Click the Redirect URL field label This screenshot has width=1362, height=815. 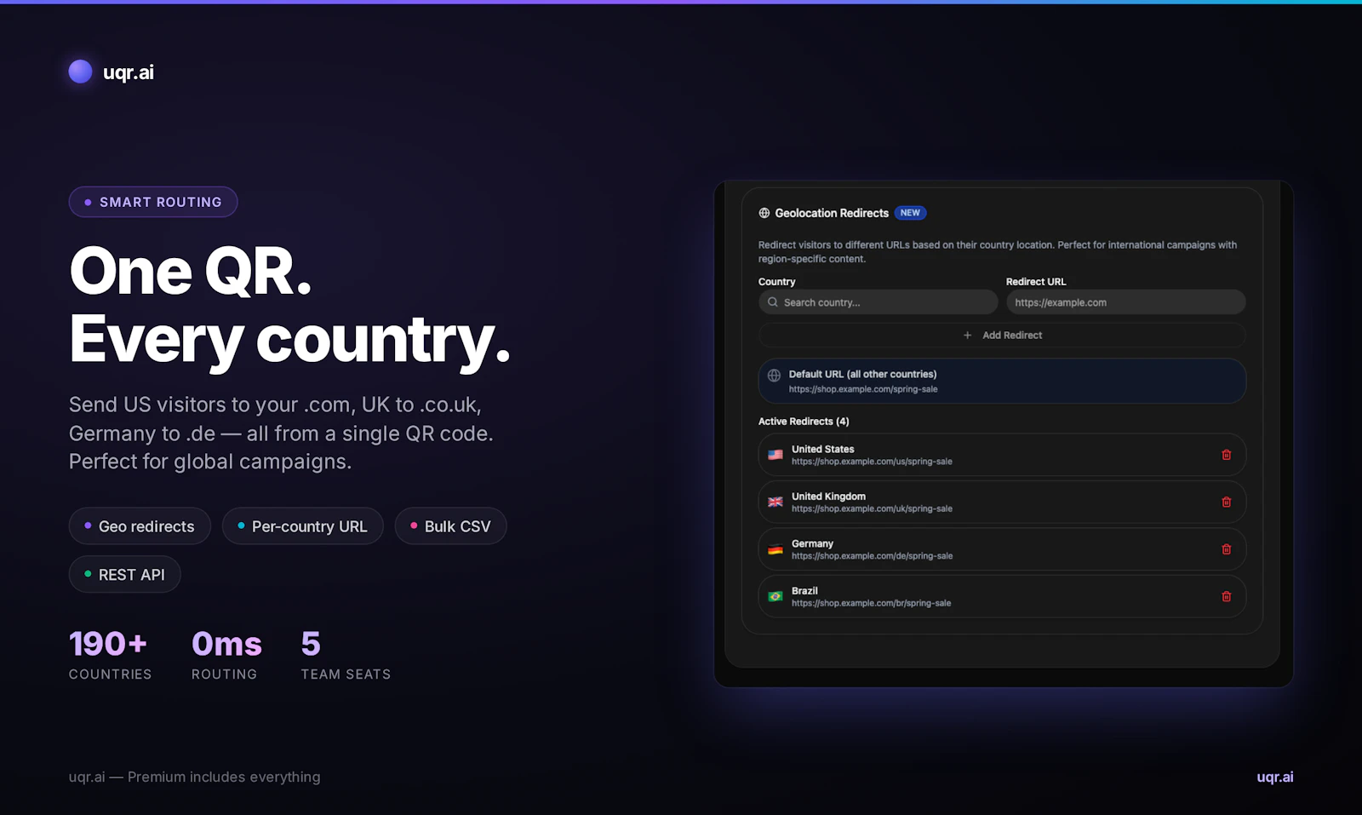pos(1035,282)
